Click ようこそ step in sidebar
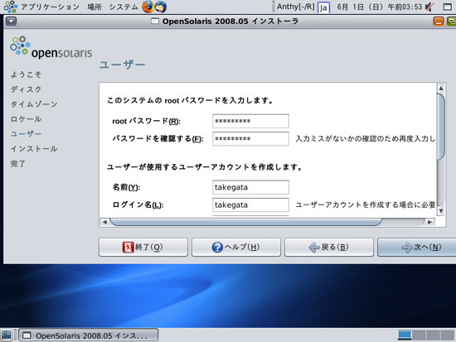Image resolution: width=456 pixels, height=342 pixels. click(x=26, y=75)
